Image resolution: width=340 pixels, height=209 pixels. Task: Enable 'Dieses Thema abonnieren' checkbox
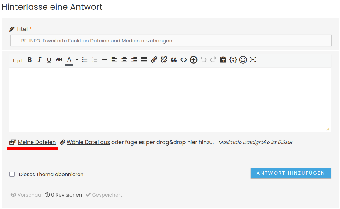(12, 174)
